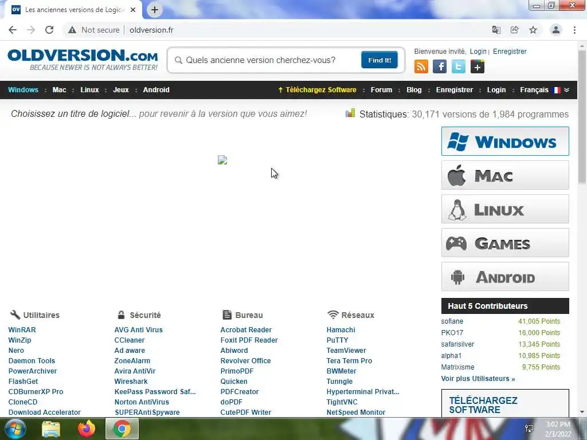Focus the old version search field

click(268, 60)
